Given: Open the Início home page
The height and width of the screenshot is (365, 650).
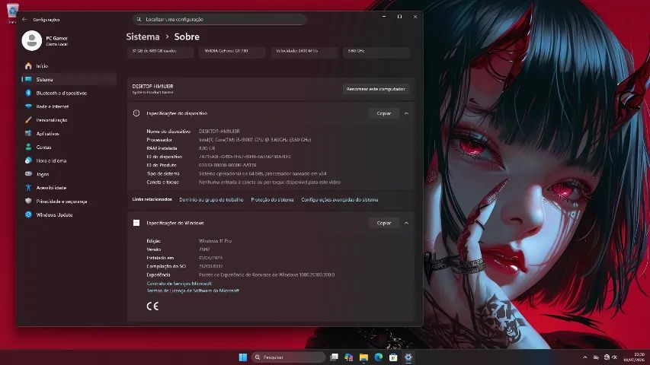Looking at the screenshot, I should tap(69, 66).
